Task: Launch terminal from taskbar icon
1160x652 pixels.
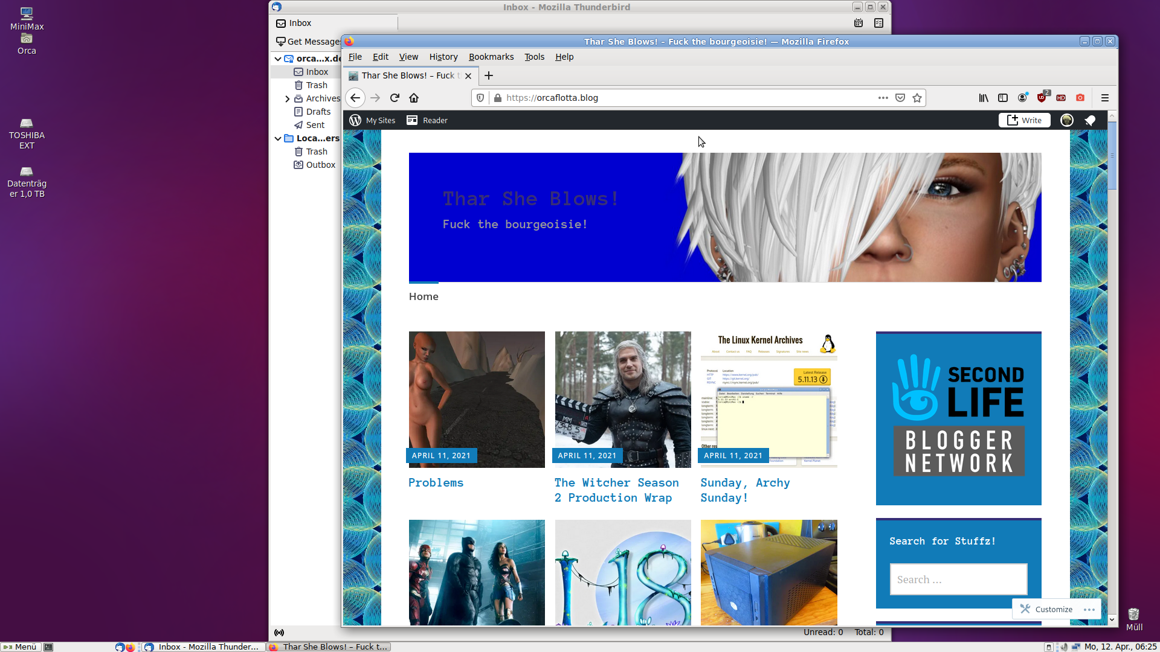Action: 48,647
